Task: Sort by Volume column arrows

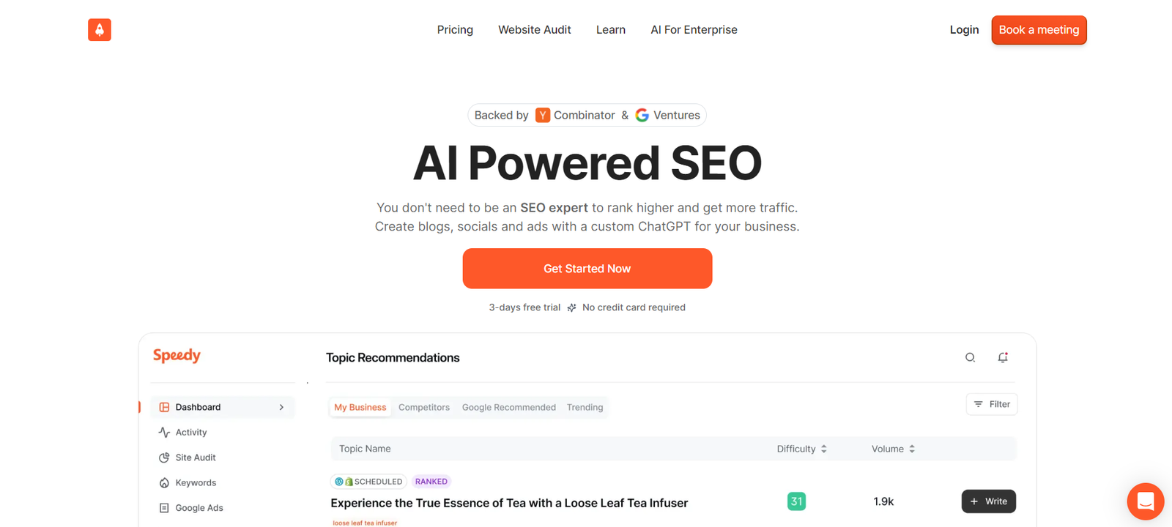Action: 912,449
